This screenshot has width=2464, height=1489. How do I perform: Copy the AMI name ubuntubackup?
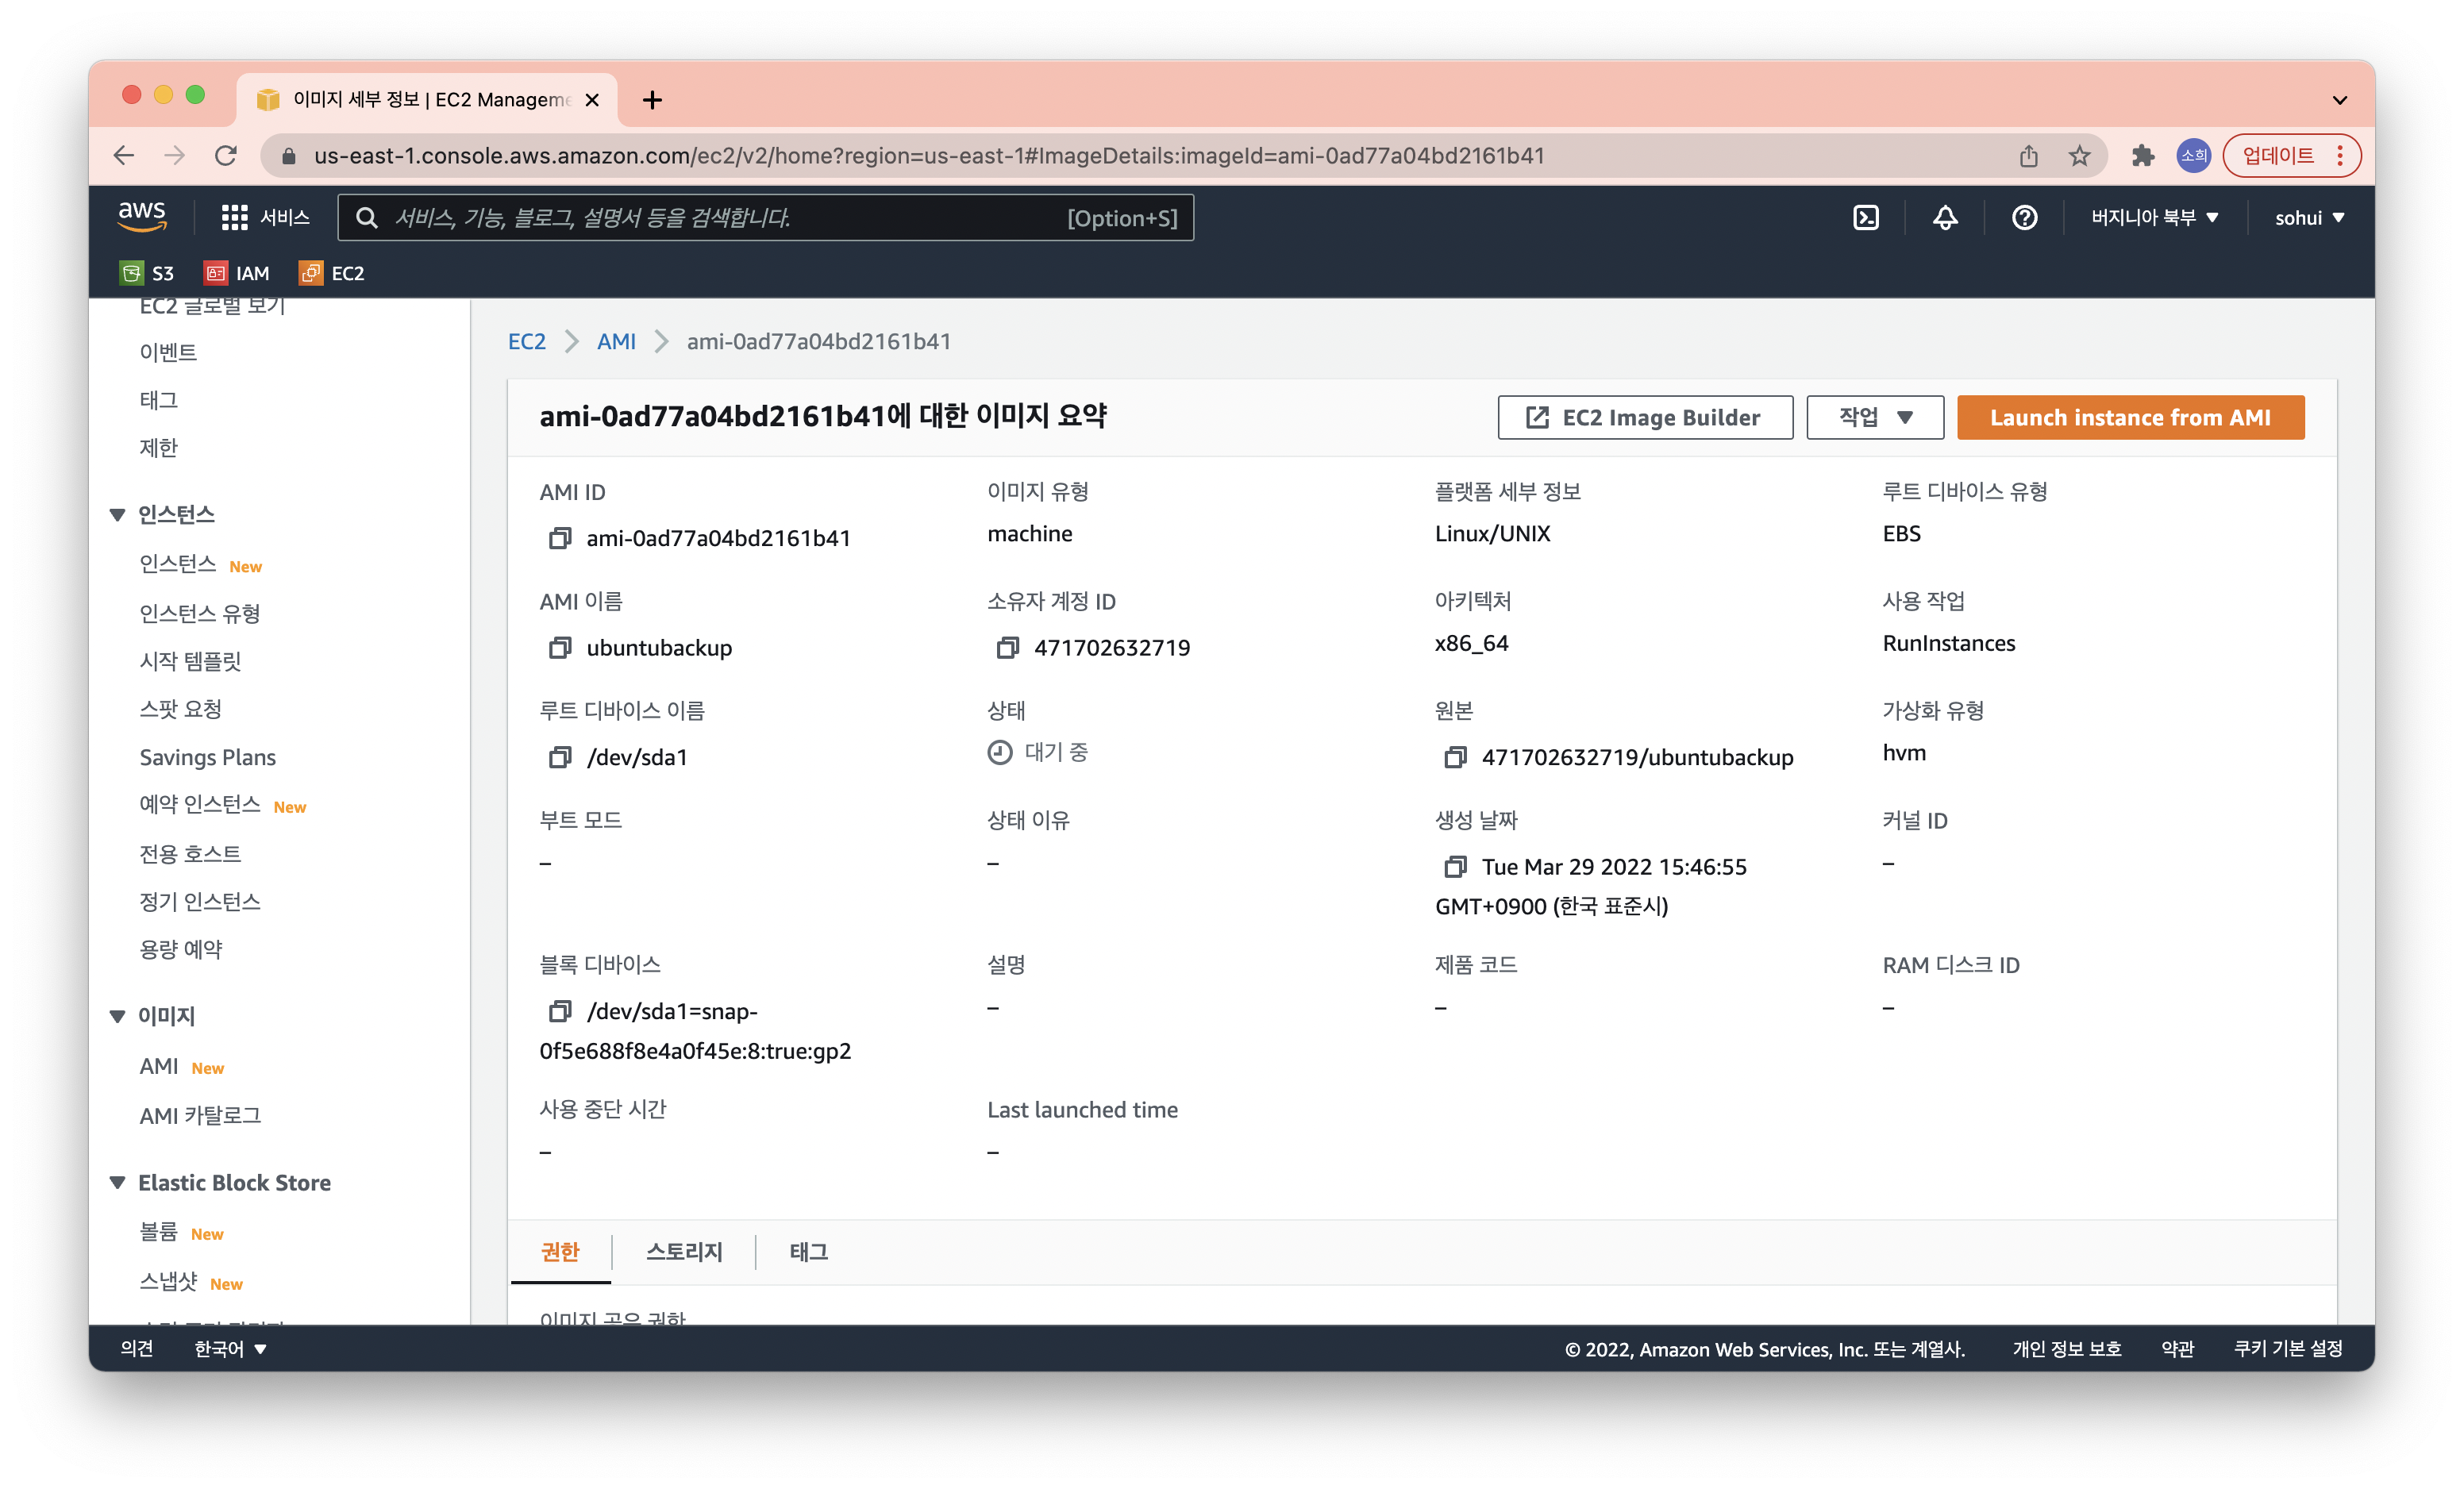point(560,648)
